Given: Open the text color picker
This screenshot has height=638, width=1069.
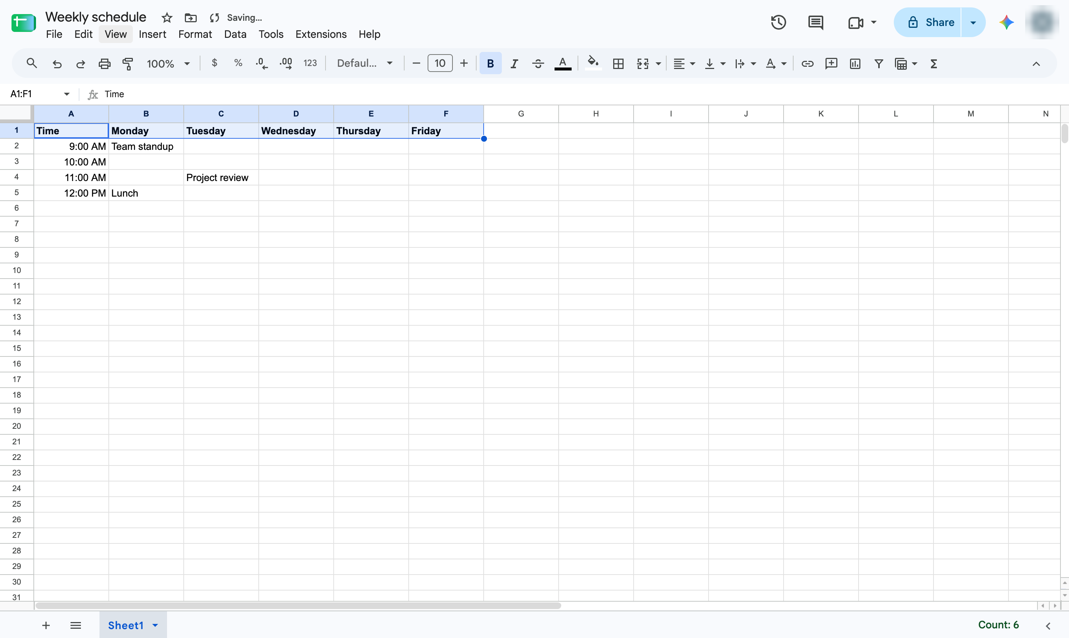Looking at the screenshot, I should (x=563, y=64).
